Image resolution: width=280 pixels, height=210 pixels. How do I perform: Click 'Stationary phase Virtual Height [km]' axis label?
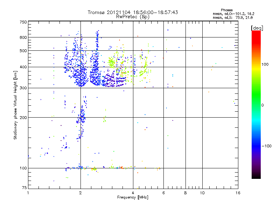15,105
